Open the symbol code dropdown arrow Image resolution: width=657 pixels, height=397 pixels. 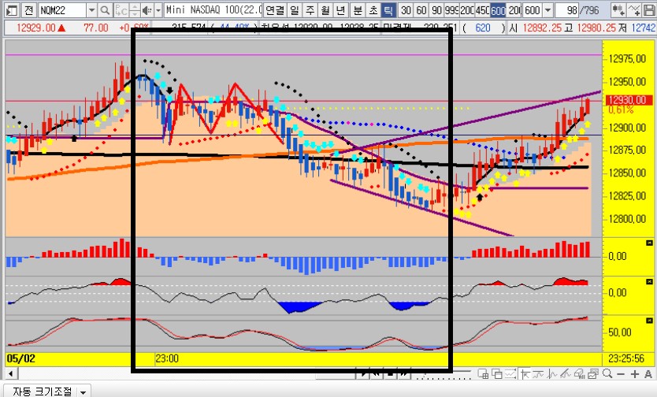(91, 10)
